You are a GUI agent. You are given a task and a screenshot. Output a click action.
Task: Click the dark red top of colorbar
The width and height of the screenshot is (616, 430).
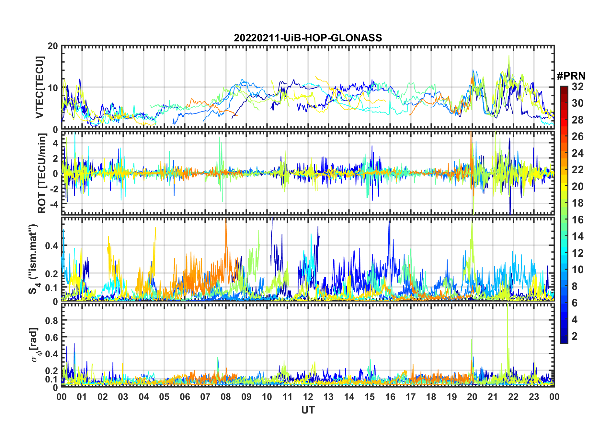(x=564, y=90)
